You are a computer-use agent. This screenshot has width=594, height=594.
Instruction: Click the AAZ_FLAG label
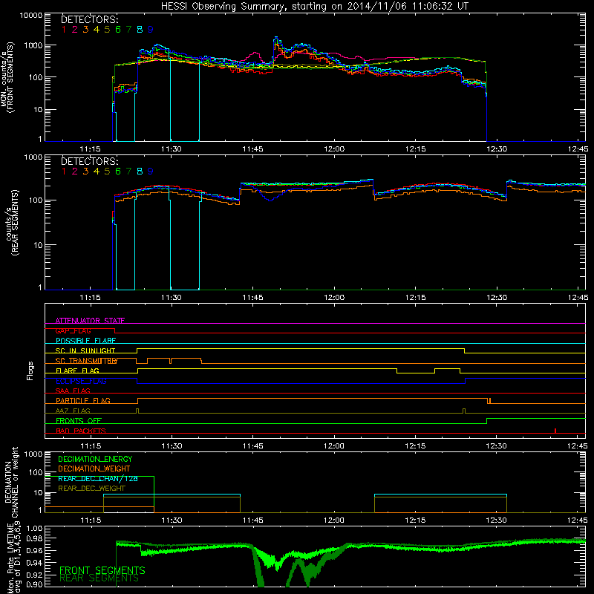coord(73,411)
